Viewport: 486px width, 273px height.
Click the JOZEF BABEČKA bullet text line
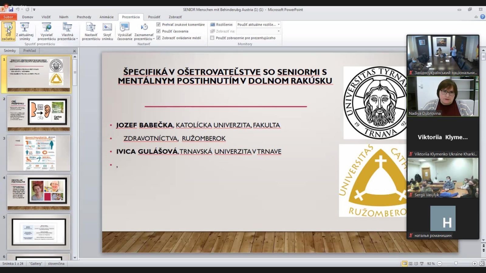coord(198,125)
